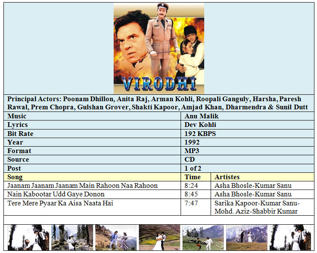Click the 'MP3' format value
This screenshot has height=253, width=317.
coord(192,151)
